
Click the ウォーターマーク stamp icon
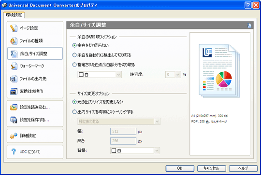[x=14, y=66]
